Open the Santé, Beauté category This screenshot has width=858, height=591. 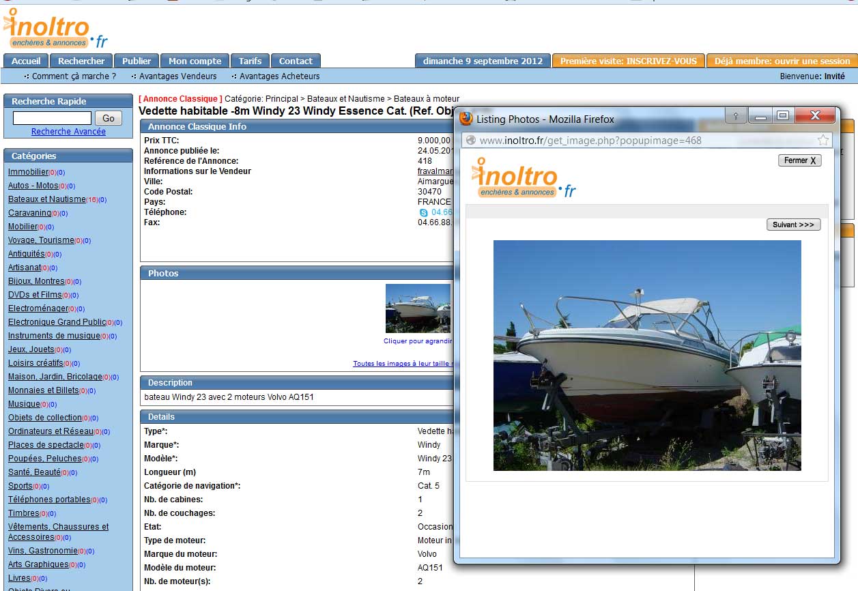34,472
